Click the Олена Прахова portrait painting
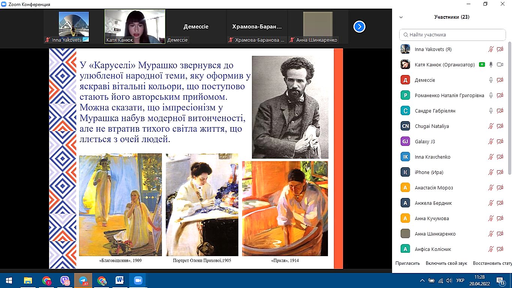The image size is (512, 288). tap(202, 205)
